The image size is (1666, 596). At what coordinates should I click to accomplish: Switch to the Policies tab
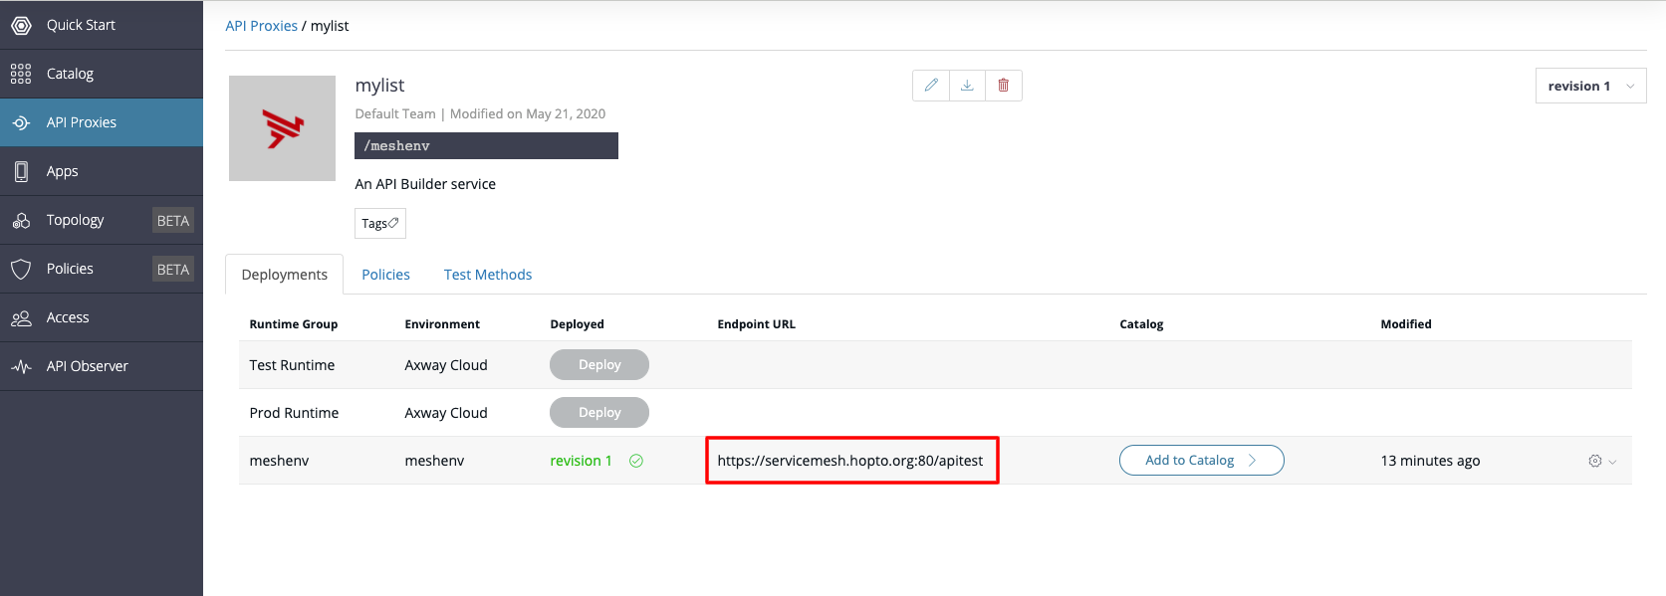(x=385, y=275)
